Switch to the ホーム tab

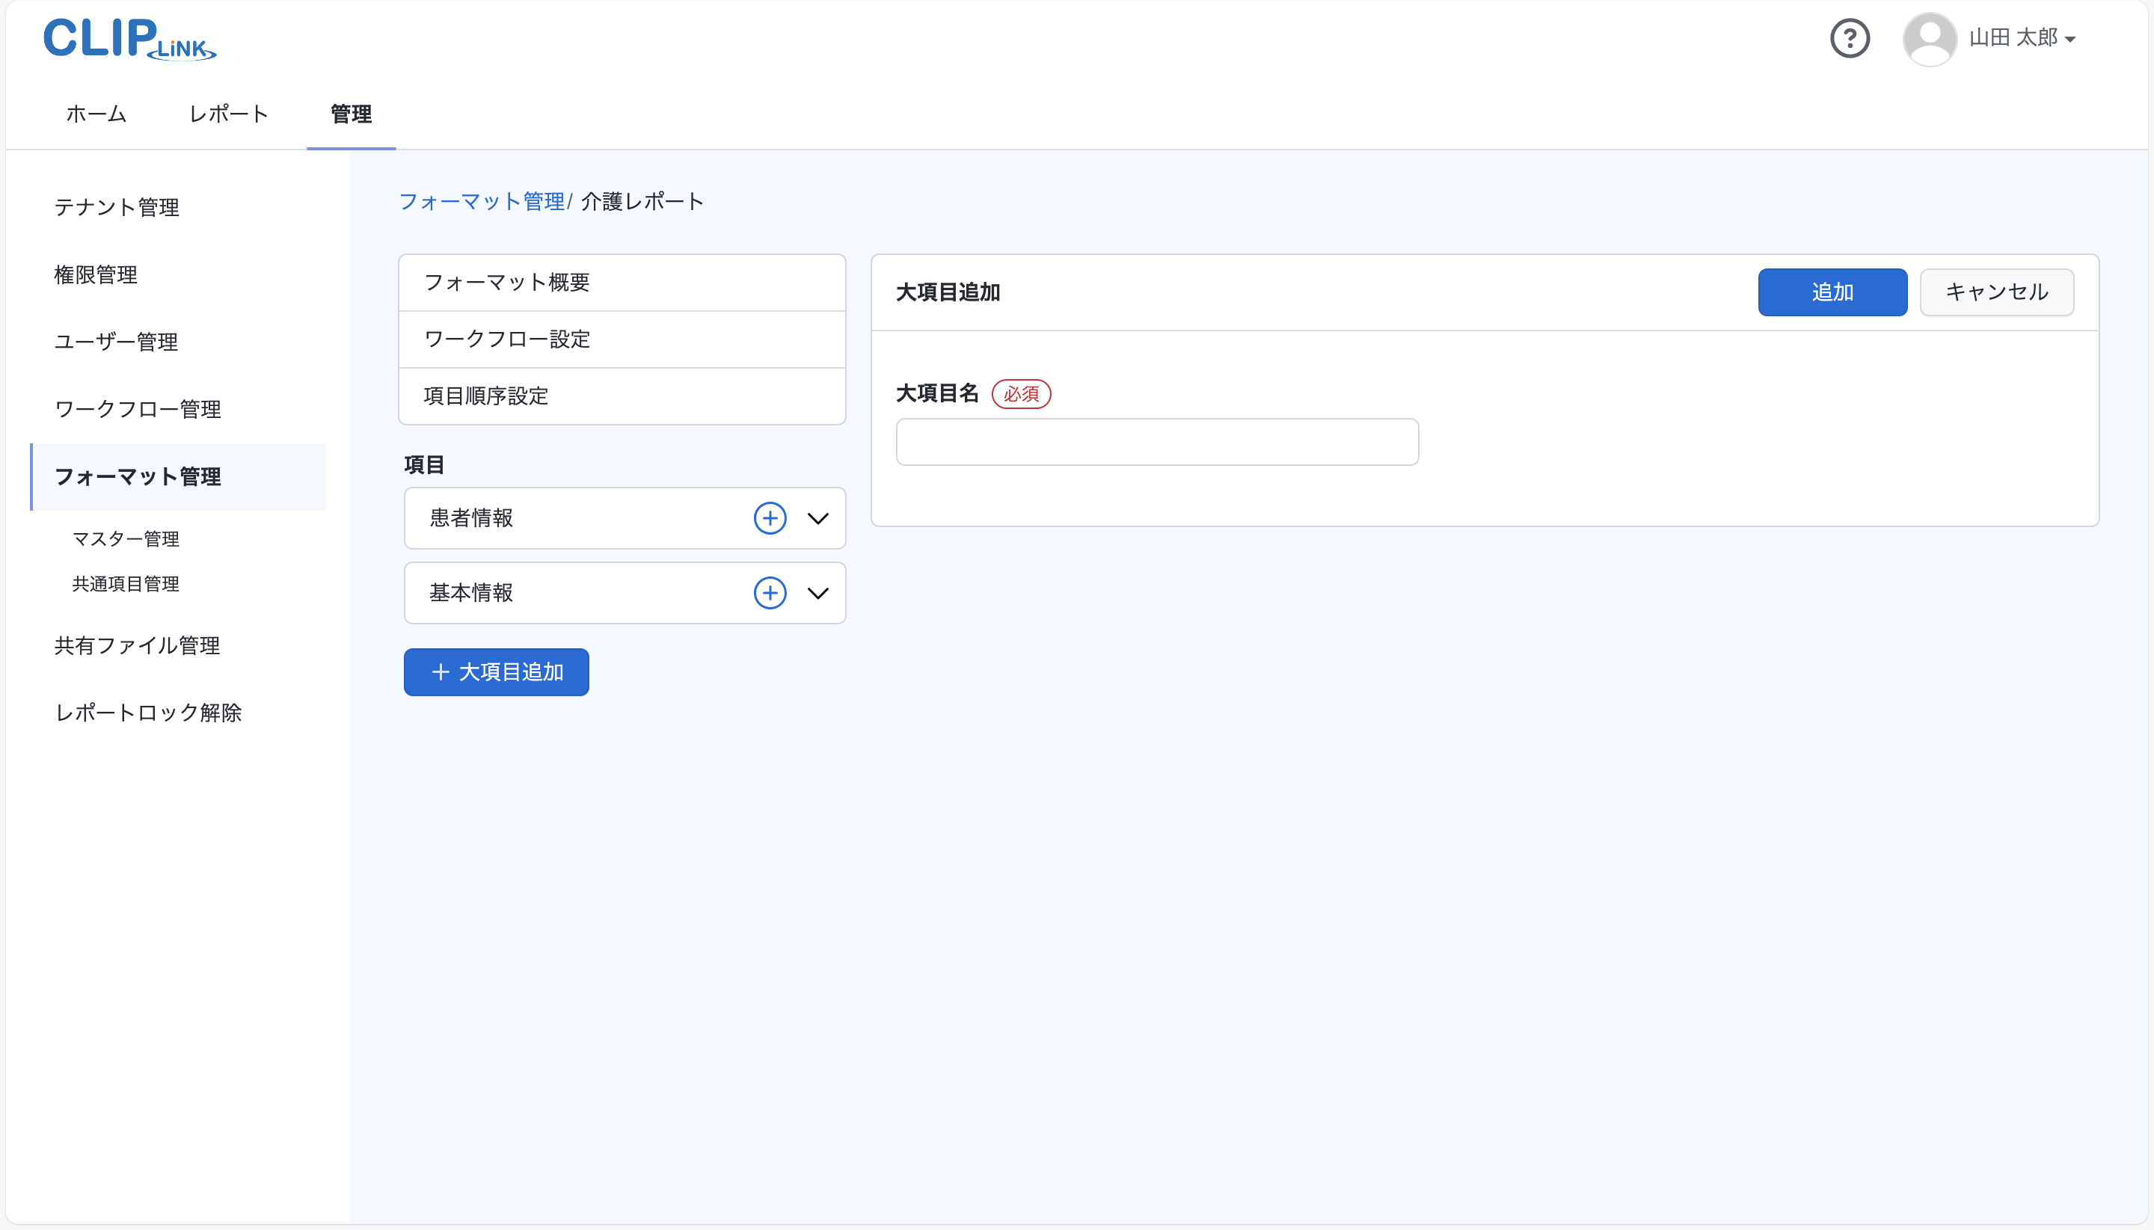96,114
